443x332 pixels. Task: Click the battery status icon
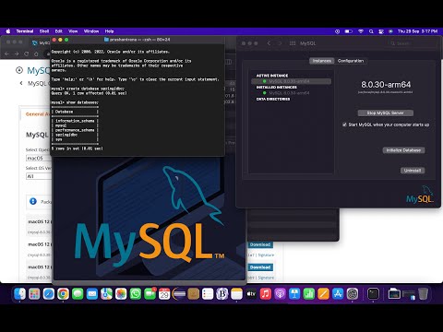coord(348,31)
